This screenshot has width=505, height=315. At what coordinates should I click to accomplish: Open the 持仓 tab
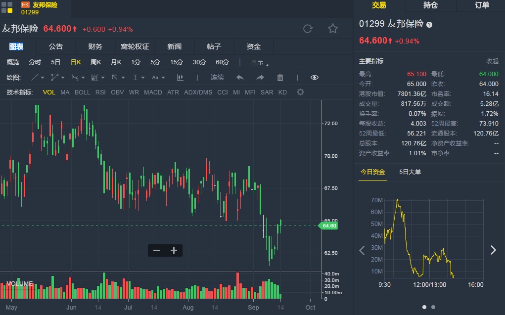430,5
